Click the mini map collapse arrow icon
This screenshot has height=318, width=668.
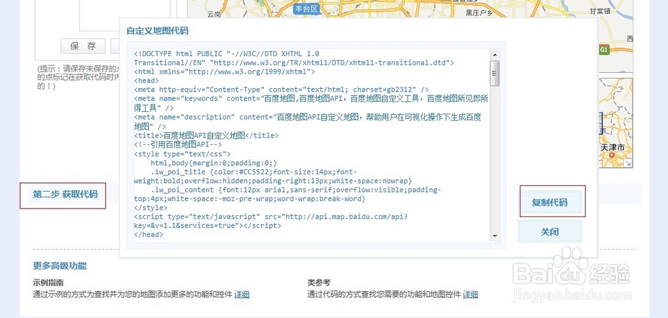629,163
